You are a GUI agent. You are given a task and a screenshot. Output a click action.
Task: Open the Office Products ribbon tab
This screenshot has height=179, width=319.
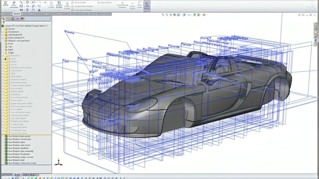coord(103,14)
